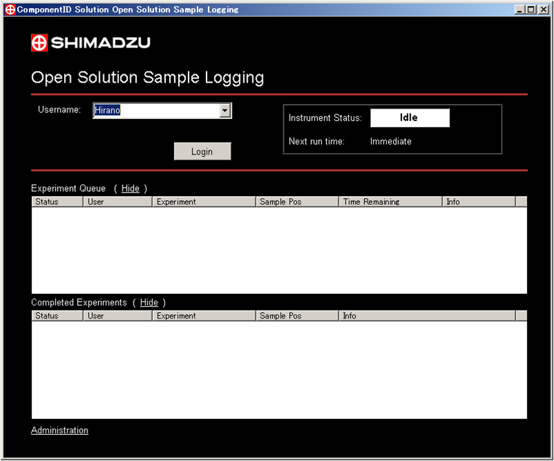This screenshot has width=554, height=461.
Task: Close the Sample Logging window
Action: pos(544,10)
